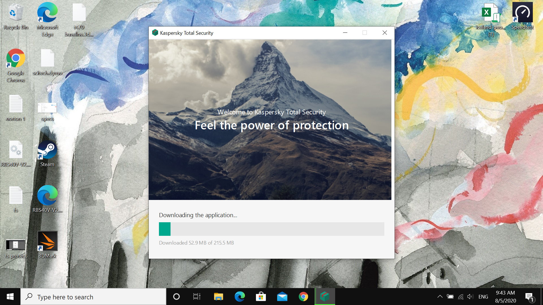Select the Steam desktop shortcut
Viewport: 543px width, 305px height.
48,154
